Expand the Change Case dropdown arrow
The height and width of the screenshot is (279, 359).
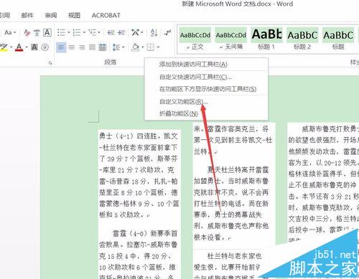[15, 32]
